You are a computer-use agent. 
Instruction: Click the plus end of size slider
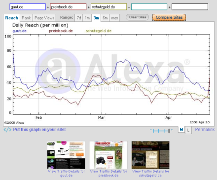click(x=172, y=130)
